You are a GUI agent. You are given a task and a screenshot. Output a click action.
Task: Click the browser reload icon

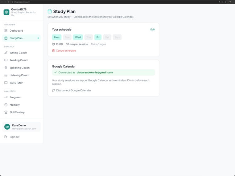(x=9, y=2)
